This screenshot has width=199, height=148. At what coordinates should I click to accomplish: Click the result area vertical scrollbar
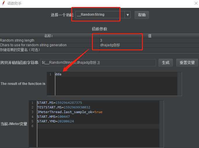(x=179, y=84)
